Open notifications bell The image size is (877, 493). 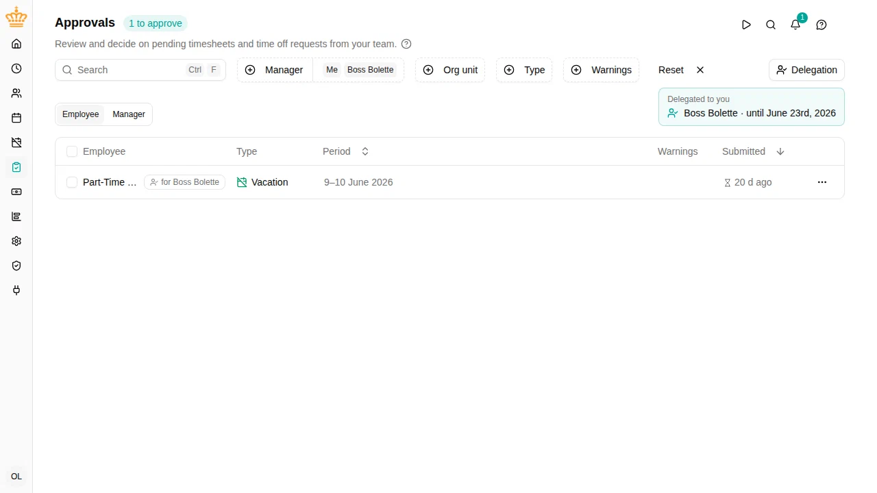click(795, 25)
